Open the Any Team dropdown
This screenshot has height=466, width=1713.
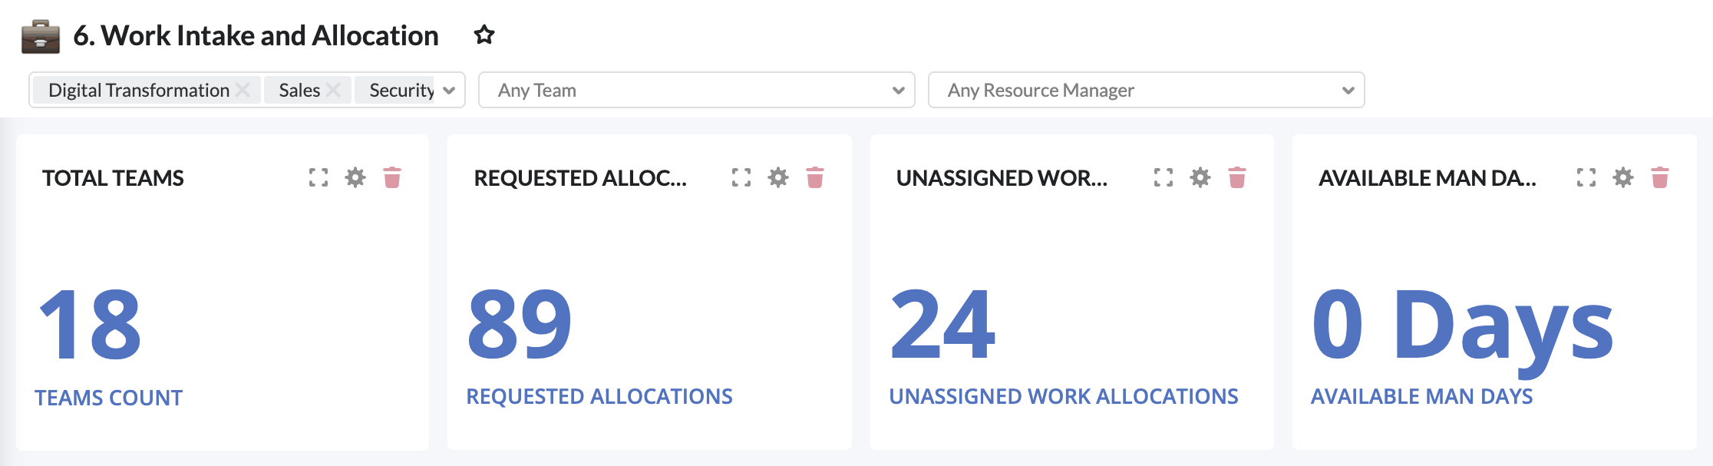(x=696, y=91)
